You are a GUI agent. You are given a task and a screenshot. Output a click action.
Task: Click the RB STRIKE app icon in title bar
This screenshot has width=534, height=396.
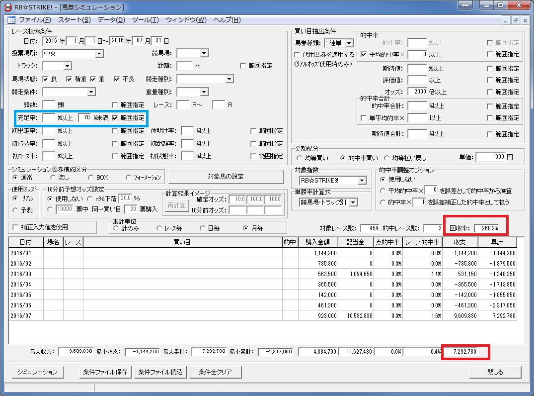pyautogui.click(x=7, y=7)
